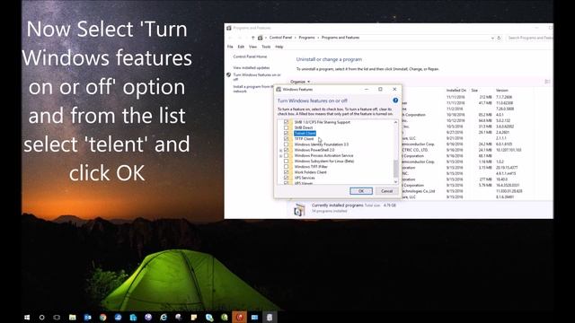Screen dimensions: 575x323
Task: Click OK in Windows Features dialog
Action: coord(361,191)
